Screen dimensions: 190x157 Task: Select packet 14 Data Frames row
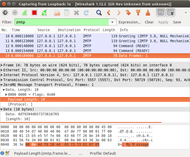[x=95, y=56]
